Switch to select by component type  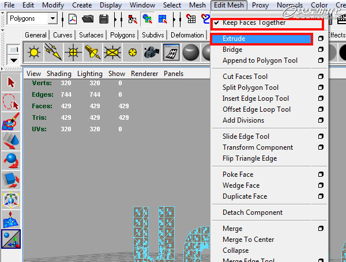[163, 19]
